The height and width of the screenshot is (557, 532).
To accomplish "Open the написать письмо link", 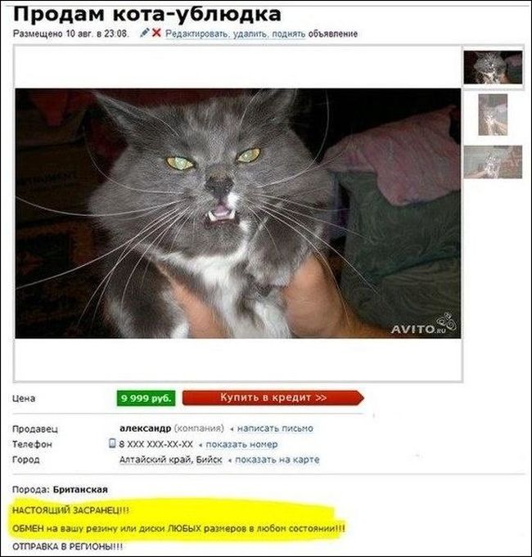I will tap(275, 429).
